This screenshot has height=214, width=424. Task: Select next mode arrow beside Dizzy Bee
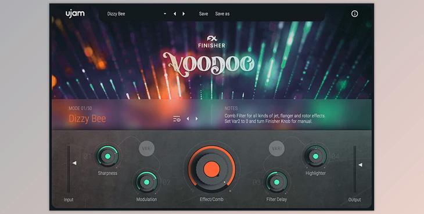pos(196,119)
